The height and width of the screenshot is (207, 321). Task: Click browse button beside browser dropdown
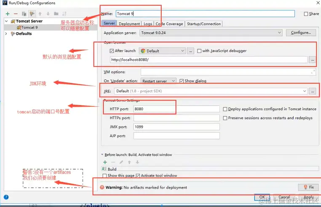[x=190, y=51]
